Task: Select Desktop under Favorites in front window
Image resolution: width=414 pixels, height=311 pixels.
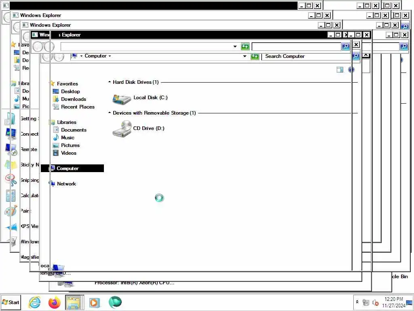Action: click(70, 92)
